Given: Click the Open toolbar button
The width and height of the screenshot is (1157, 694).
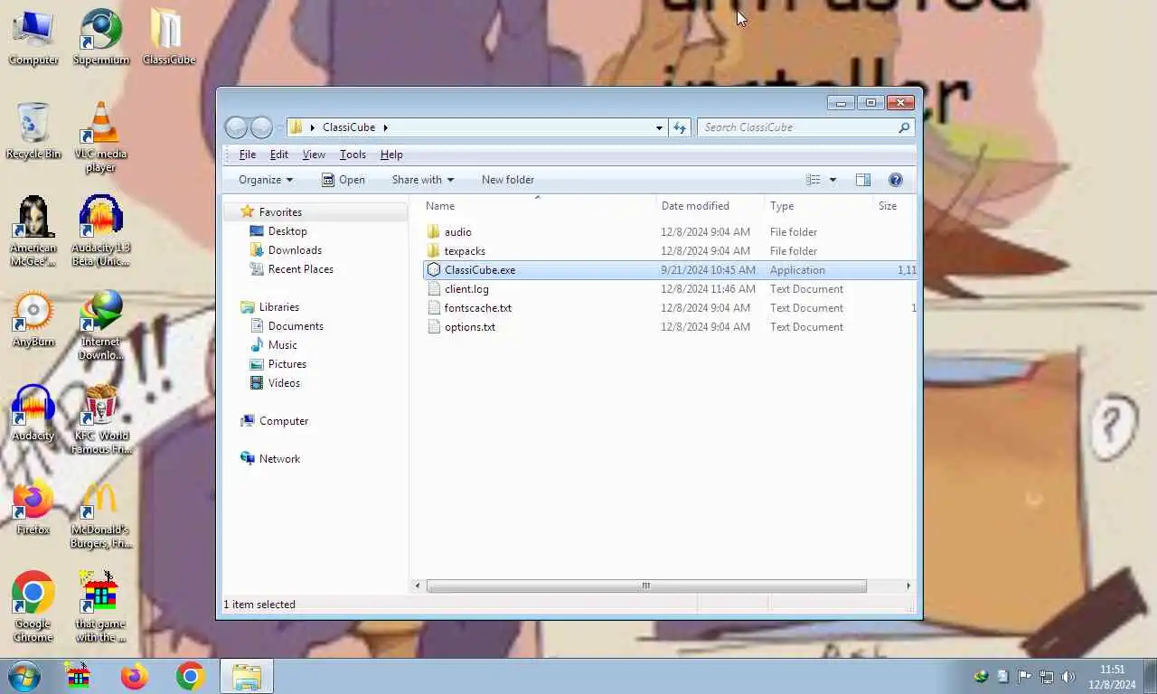Looking at the screenshot, I should tap(343, 180).
